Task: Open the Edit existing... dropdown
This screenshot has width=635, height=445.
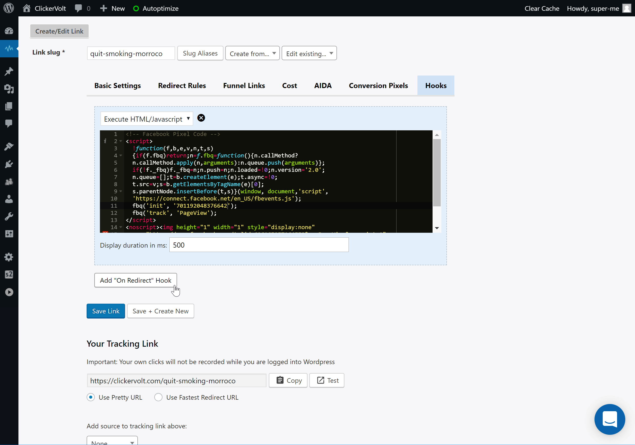Action: point(309,53)
